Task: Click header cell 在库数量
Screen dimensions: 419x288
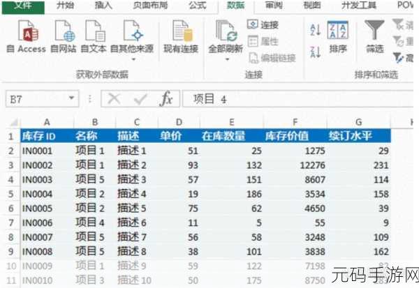Action: 232,136
